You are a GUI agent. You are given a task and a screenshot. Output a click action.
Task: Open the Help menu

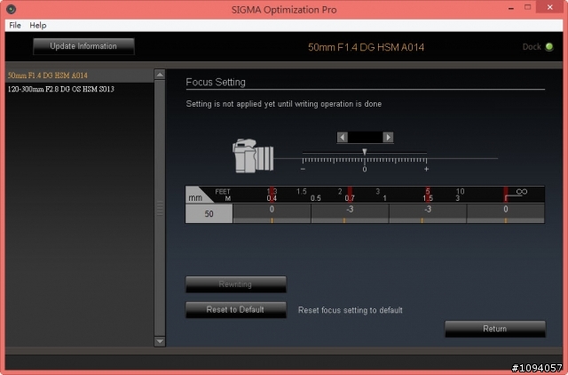(38, 26)
